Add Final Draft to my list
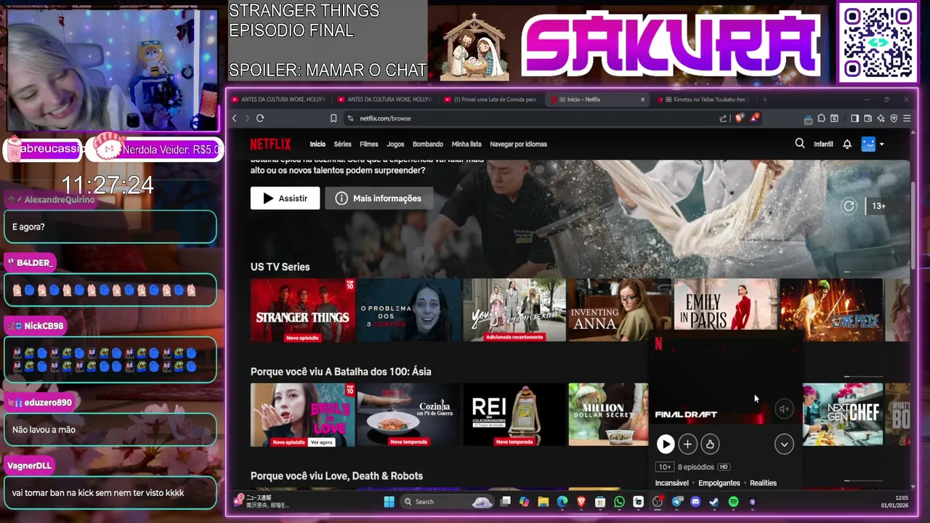This screenshot has height=523, width=930. point(687,444)
